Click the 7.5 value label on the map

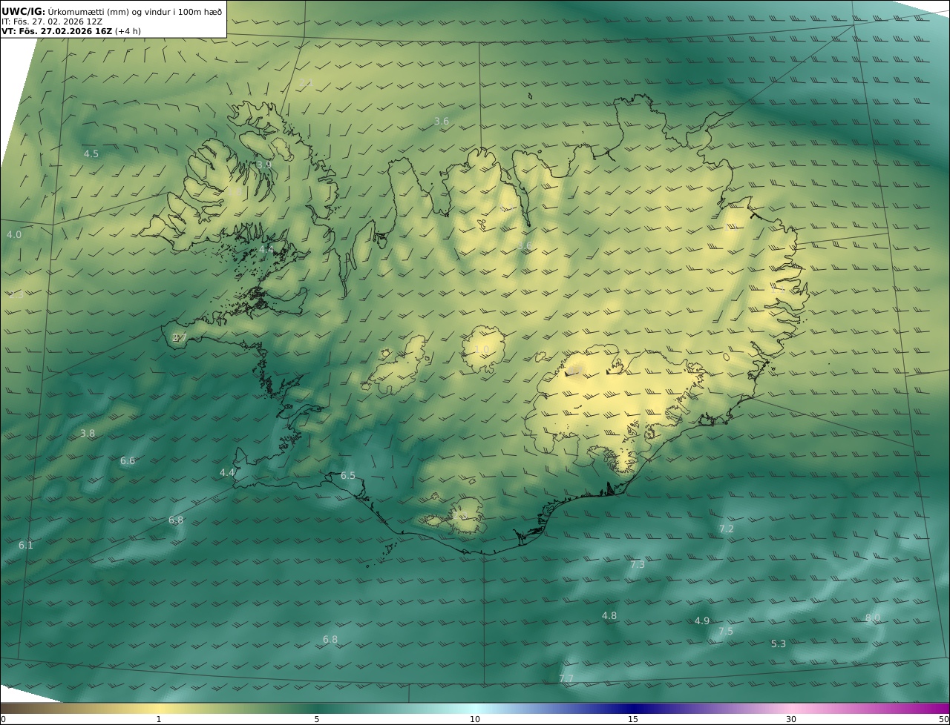click(x=726, y=632)
